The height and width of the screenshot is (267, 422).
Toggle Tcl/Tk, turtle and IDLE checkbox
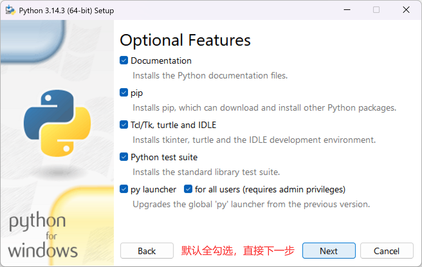click(124, 125)
